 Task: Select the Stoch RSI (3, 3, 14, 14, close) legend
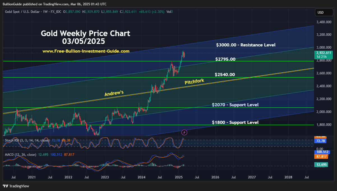(27, 140)
